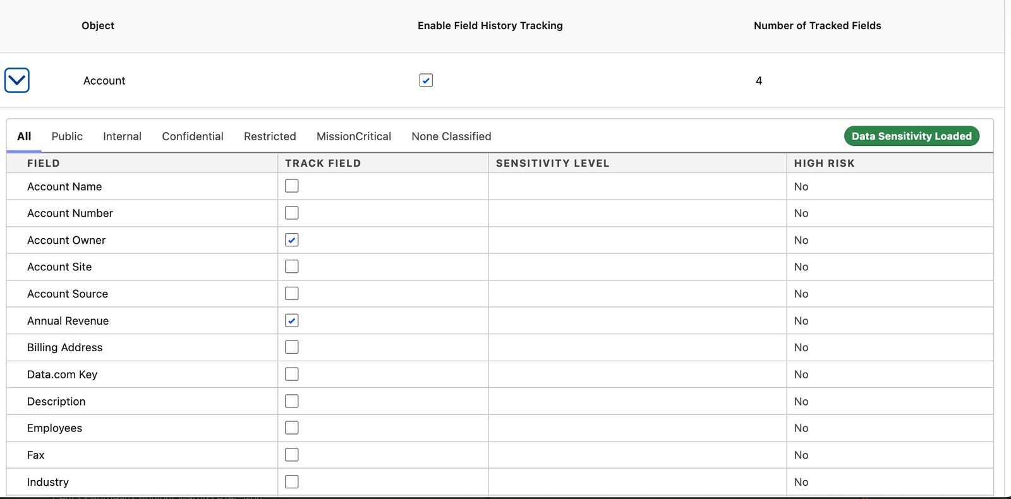Check the Account Number track box
This screenshot has width=1011, height=499.
pyautogui.click(x=292, y=213)
